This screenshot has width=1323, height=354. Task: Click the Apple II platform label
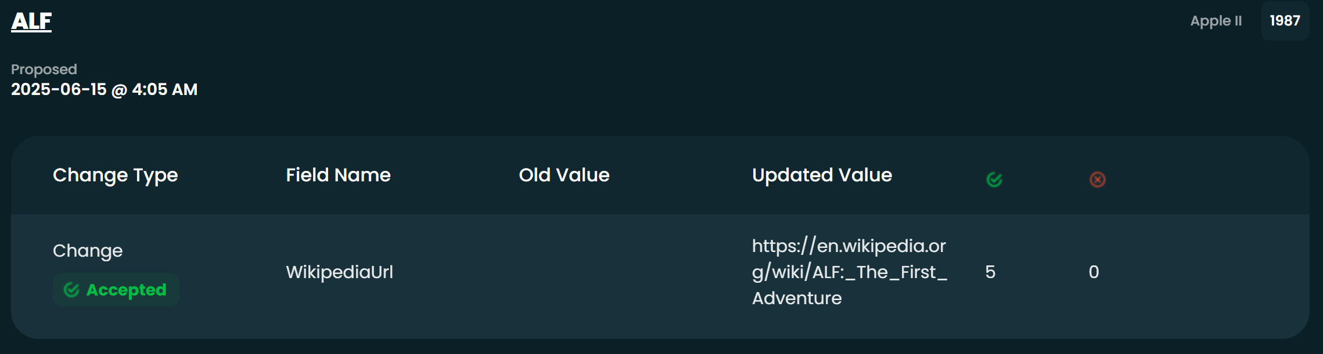1216,21
